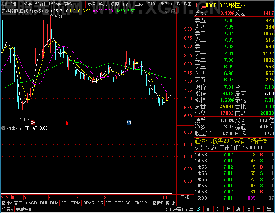The image size is (275, 213).
Task: Click the 统计 button
Action: pyautogui.click(x=127, y=4)
